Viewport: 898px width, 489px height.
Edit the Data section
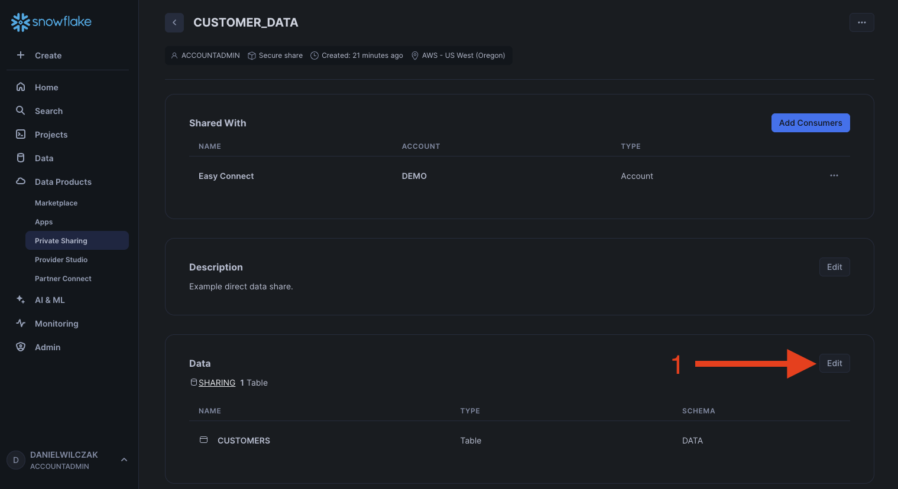834,363
